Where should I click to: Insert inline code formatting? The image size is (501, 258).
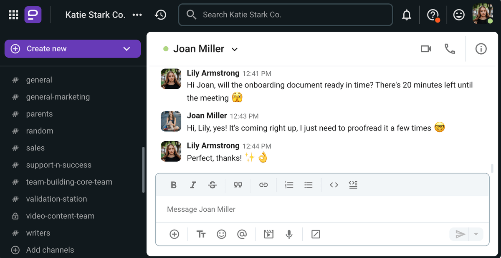334,185
